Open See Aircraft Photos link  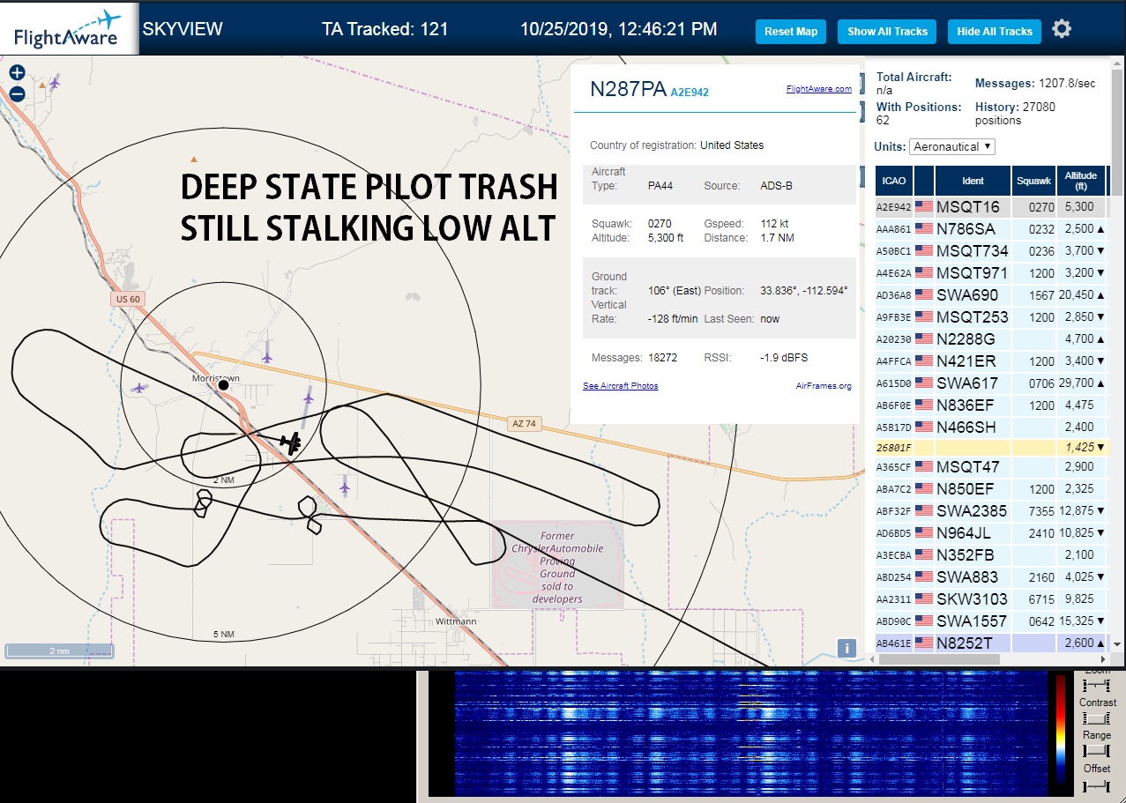point(620,386)
